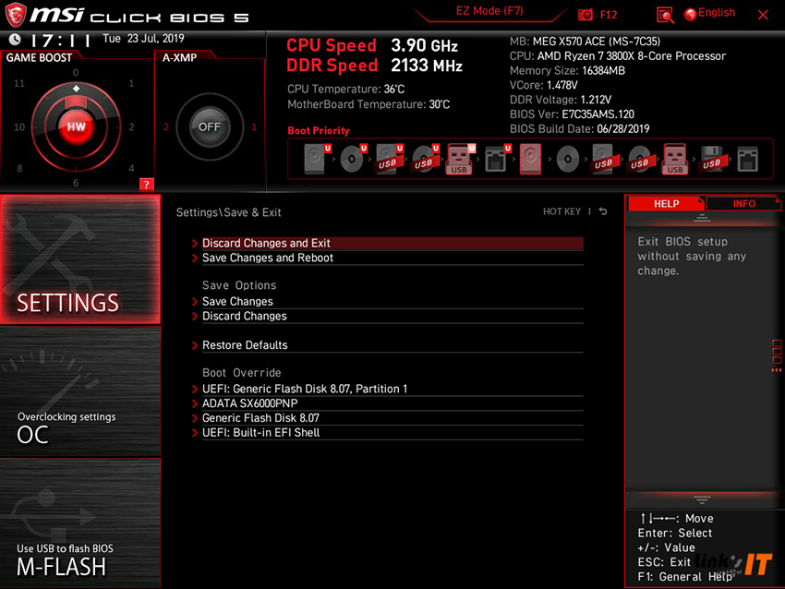The height and width of the screenshot is (589, 785).
Task: Toggle the Game Boost HW knob
Action: (76, 126)
